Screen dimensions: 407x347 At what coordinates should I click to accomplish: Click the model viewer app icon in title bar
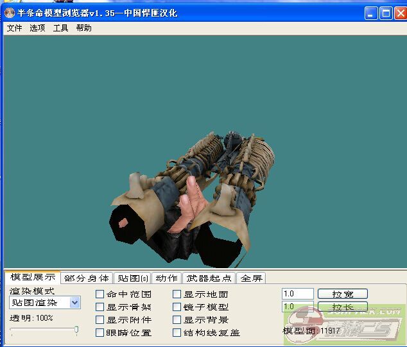10,13
